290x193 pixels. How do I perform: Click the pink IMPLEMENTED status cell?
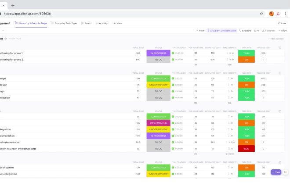[158, 123]
